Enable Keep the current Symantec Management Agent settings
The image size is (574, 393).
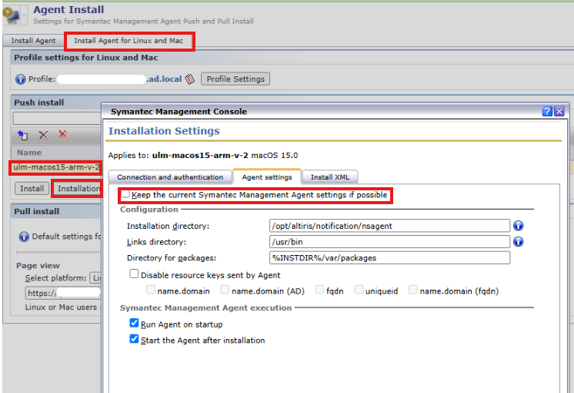coord(125,194)
